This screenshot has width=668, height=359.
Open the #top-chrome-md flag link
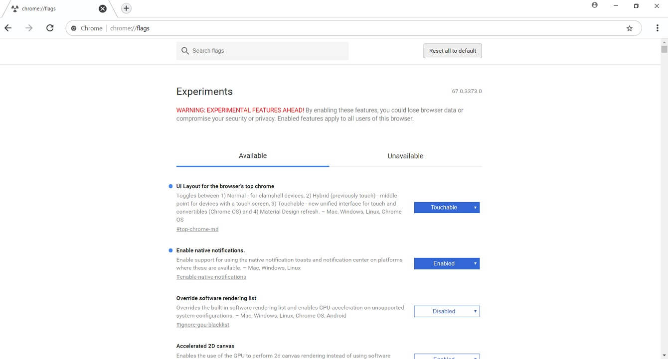[197, 229]
